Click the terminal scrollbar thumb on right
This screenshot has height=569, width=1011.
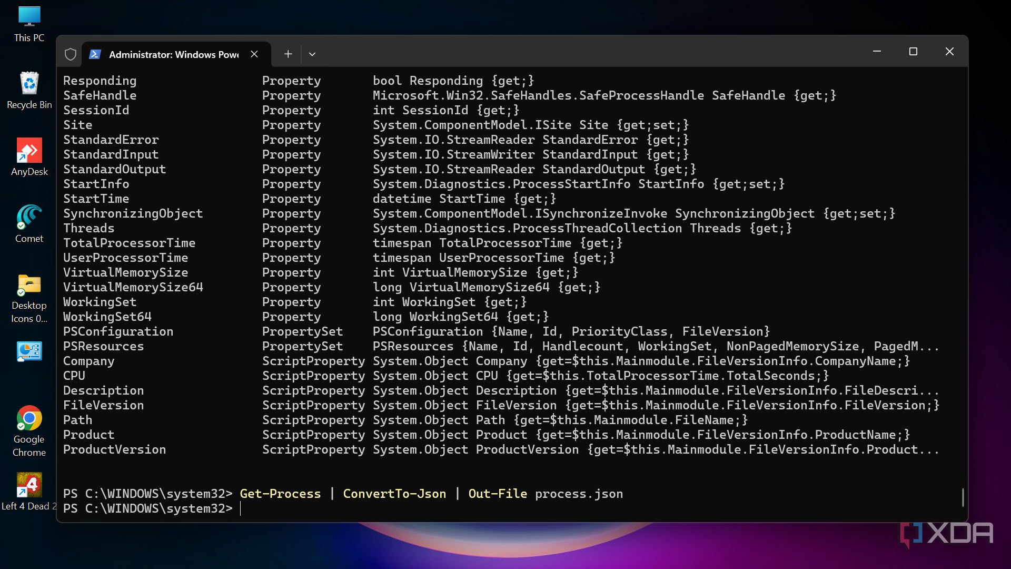(x=963, y=497)
